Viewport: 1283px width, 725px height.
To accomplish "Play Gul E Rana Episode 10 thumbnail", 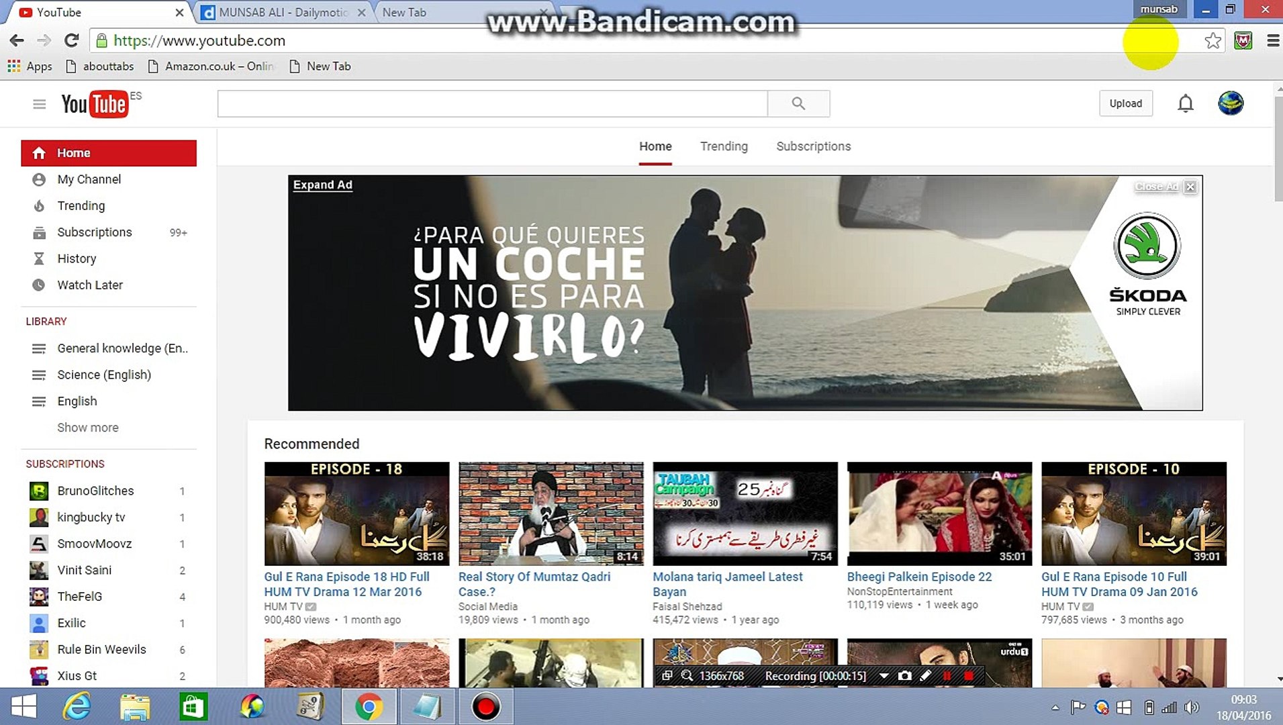I will coord(1134,514).
